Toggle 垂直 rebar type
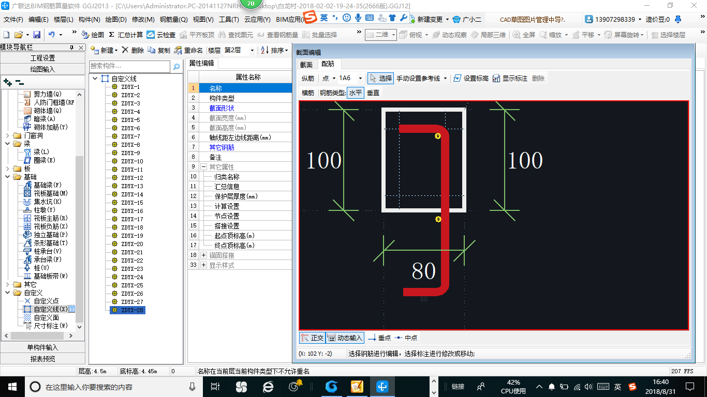Viewport: 707px width, 397px height. coord(373,93)
